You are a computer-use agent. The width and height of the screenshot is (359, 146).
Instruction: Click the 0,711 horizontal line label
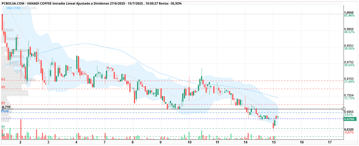click(6, 107)
